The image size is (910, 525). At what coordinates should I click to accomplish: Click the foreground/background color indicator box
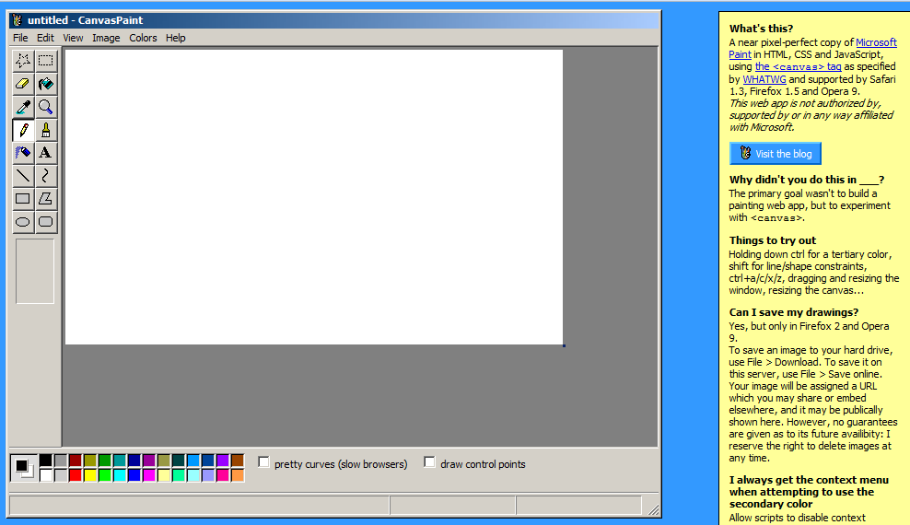[x=24, y=468]
